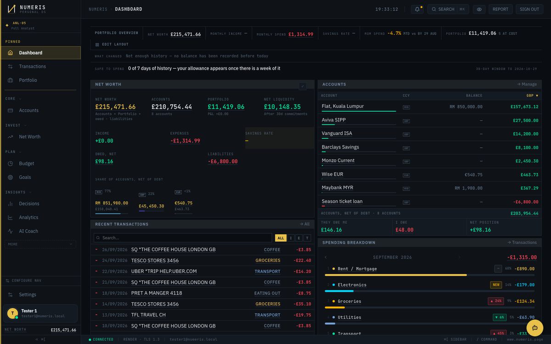The height and width of the screenshot is (344, 551).
Task: Select the E filter in Recent Transactions
Action: click(299, 238)
